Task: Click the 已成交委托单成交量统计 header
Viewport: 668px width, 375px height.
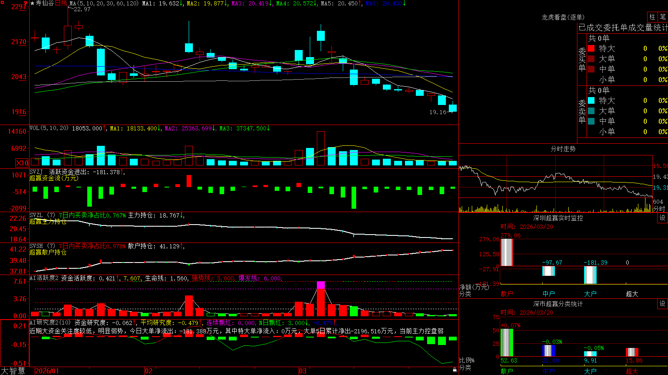Action: point(623,28)
